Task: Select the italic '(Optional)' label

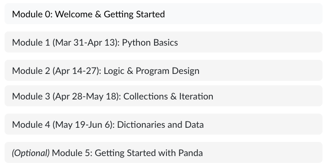Action: pos(31,153)
